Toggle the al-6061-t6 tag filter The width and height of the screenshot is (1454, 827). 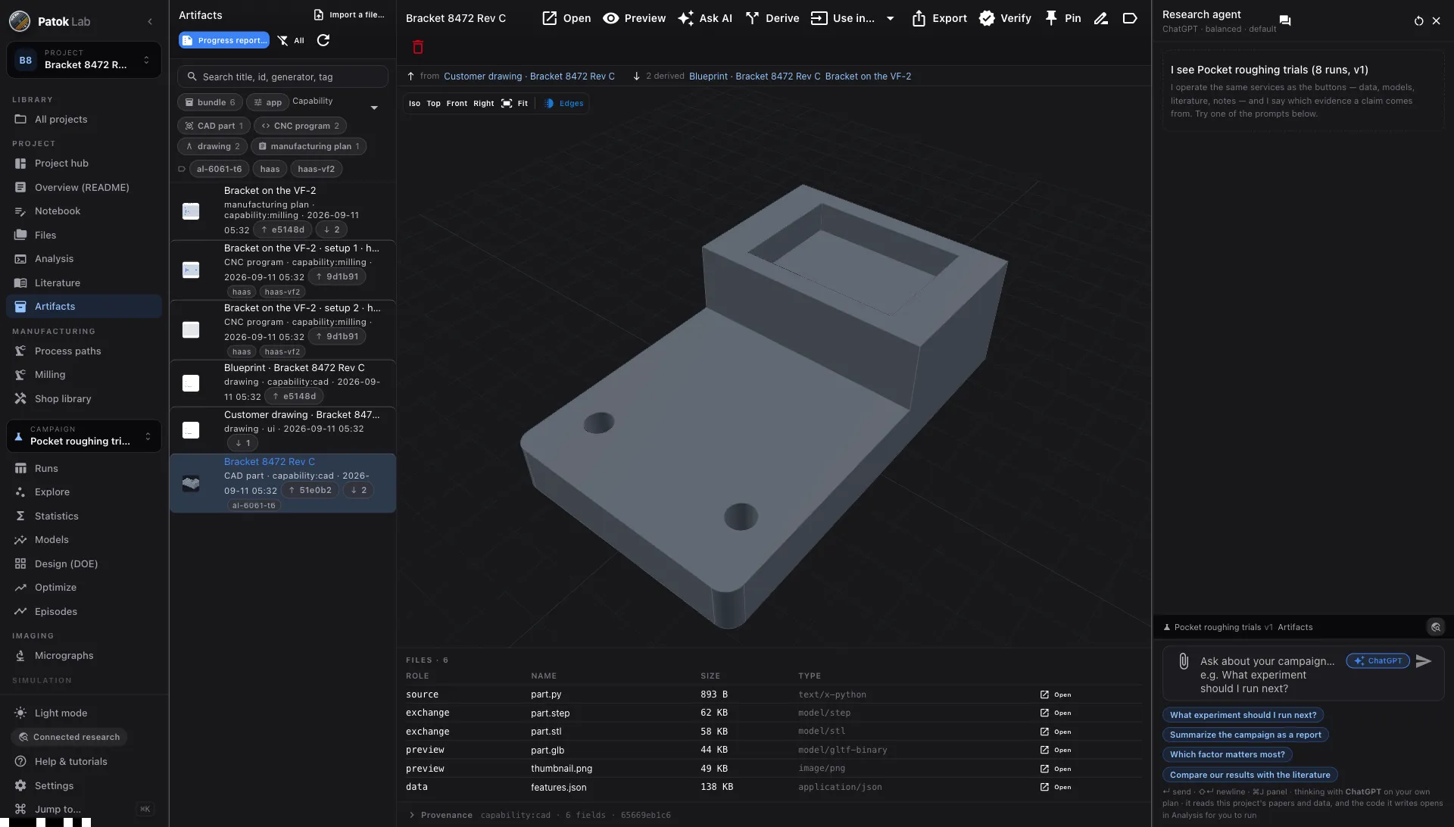point(219,169)
